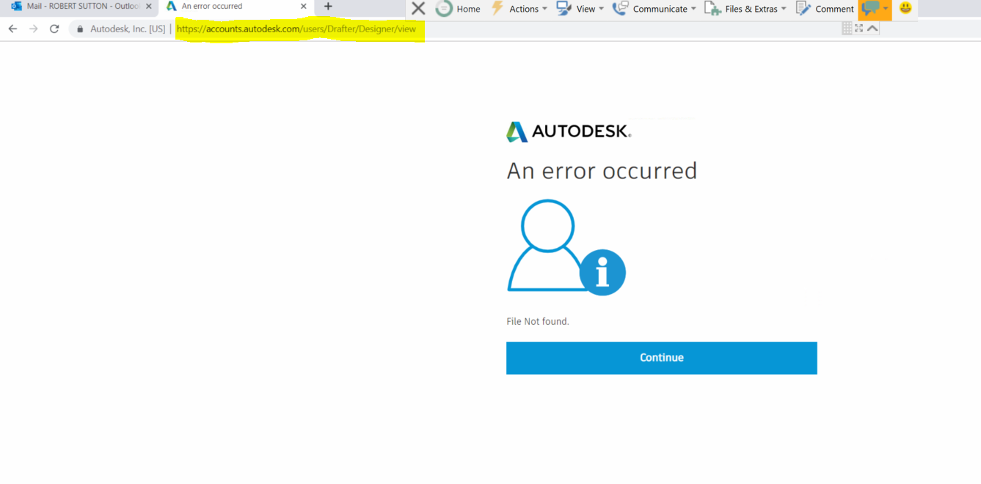
Task: Click the lightning bolt Actions icon
Action: tap(497, 9)
